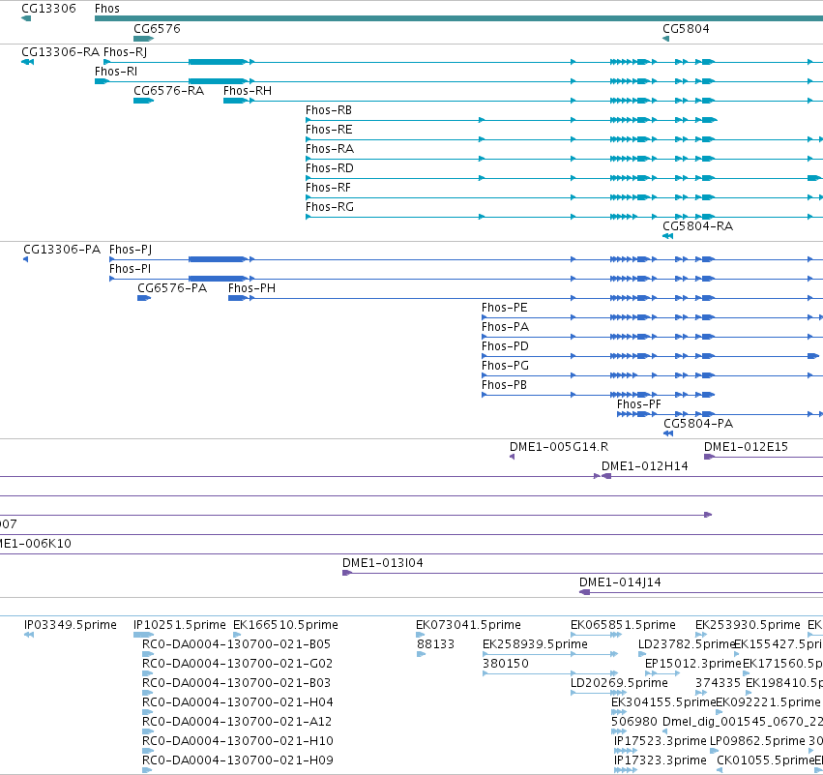This screenshot has height=775, width=823.
Task: Click the EK304155.5prime EST label
Action: tap(663, 702)
